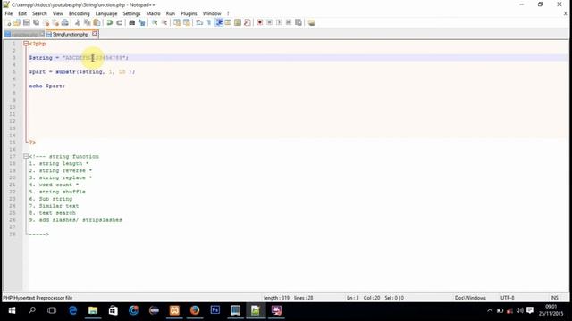Click Stop Recording macro icon

[270, 23]
